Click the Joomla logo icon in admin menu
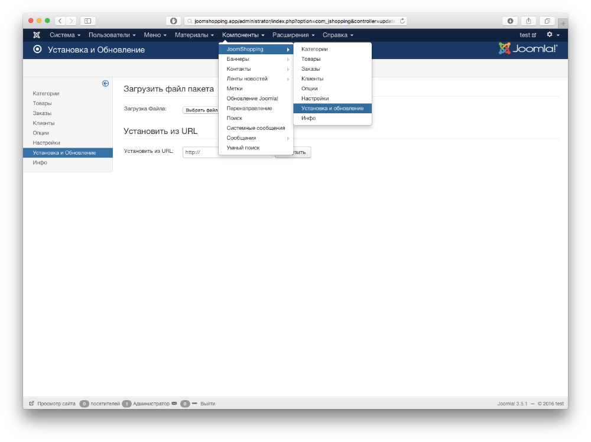This screenshot has width=591, height=442. coord(37,35)
